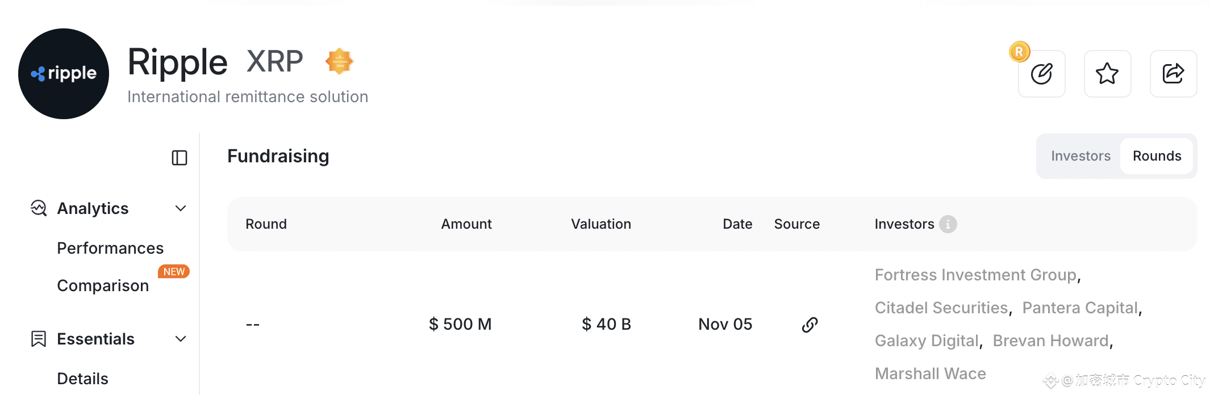Collapse the sidebar using the panel icon
The width and height of the screenshot is (1210, 395).
(x=179, y=158)
